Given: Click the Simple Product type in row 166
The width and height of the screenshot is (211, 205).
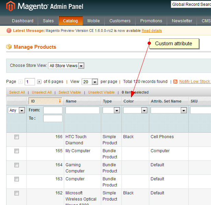Looking at the screenshot, I should click(110, 140).
